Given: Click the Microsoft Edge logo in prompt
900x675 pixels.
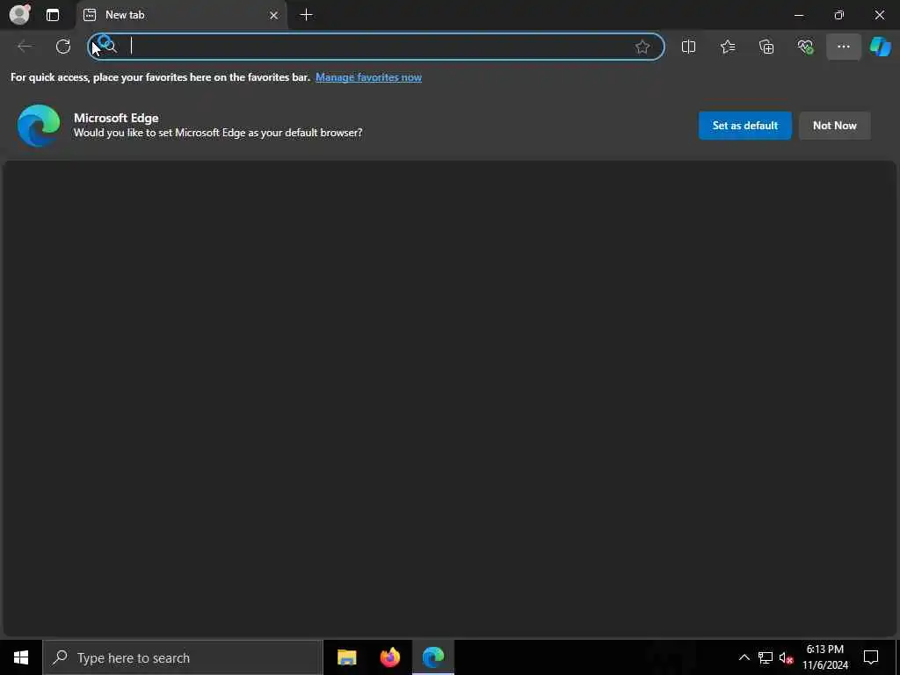Looking at the screenshot, I should [x=39, y=125].
